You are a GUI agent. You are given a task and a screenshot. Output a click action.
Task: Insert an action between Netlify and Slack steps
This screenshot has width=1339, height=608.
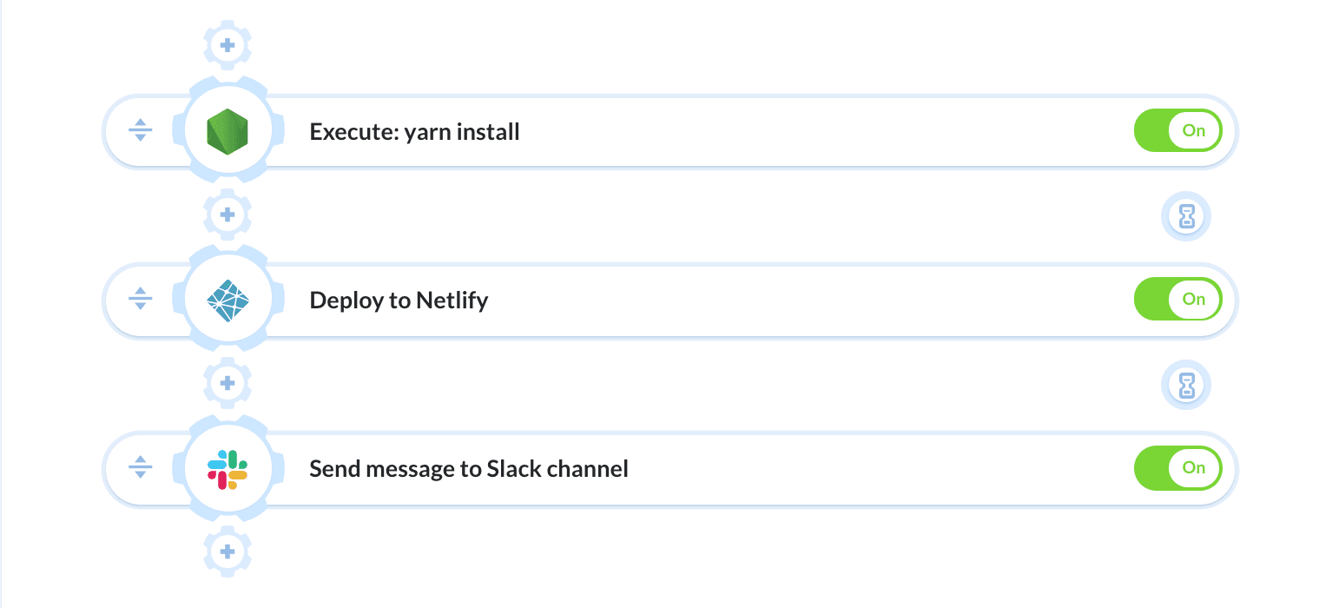[x=228, y=382]
